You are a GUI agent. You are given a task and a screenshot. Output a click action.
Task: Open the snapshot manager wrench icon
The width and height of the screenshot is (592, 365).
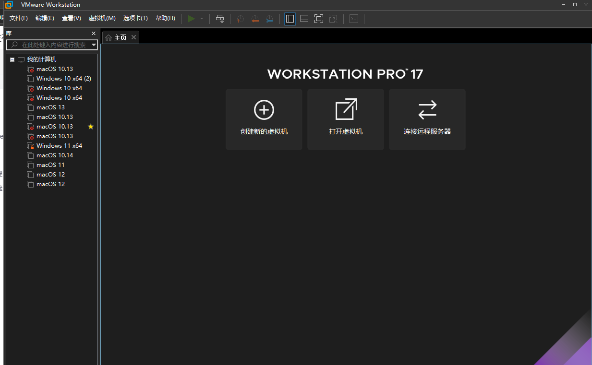click(x=269, y=19)
